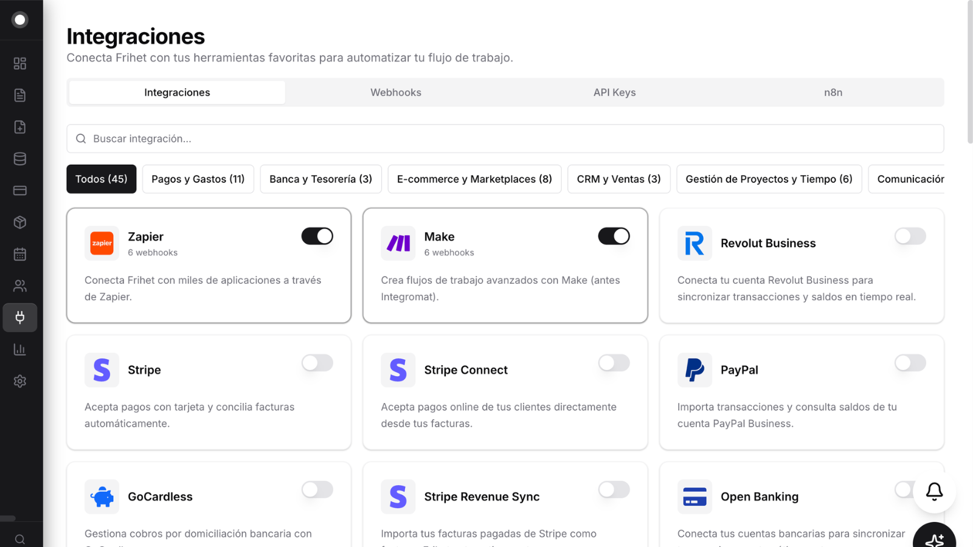
Task: Click the Stripe Connect card title
Action: pos(466,370)
